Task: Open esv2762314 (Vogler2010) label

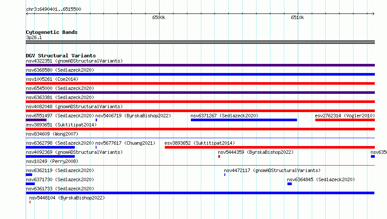Action: 345,116
